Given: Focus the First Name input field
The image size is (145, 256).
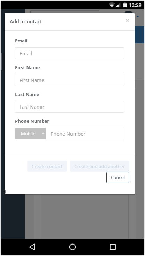Looking at the screenshot, I should pos(70,80).
